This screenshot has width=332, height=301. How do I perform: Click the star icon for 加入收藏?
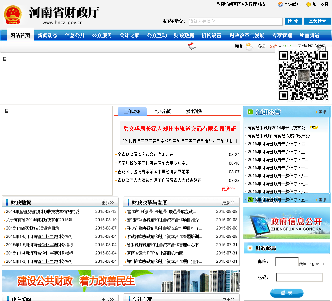[308, 4]
